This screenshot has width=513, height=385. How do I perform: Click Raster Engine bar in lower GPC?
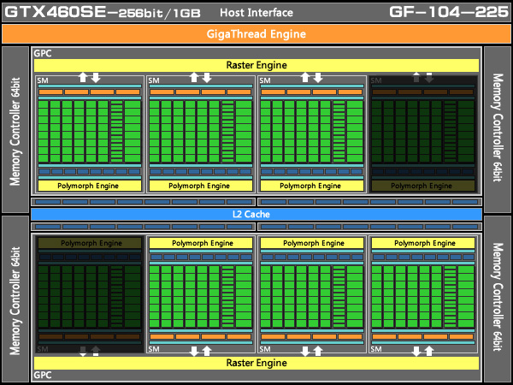pos(256,363)
